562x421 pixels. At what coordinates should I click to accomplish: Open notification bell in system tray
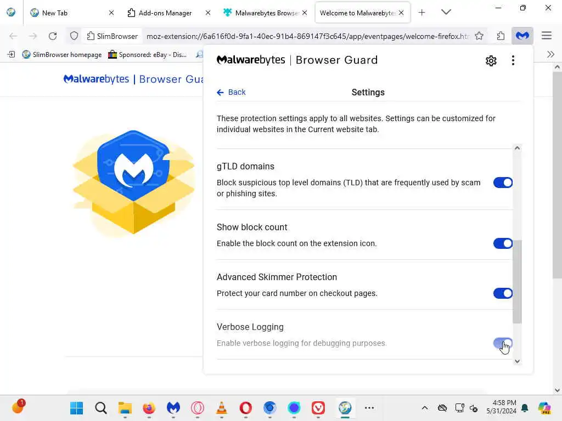[x=525, y=408]
